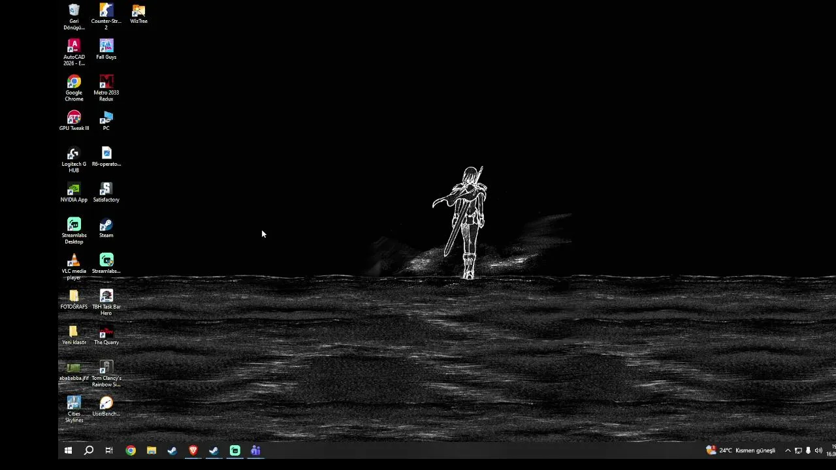This screenshot has width=836, height=470.
Task: Select the UserBench... desktop shortcut
Action: pyautogui.click(x=106, y=407)
